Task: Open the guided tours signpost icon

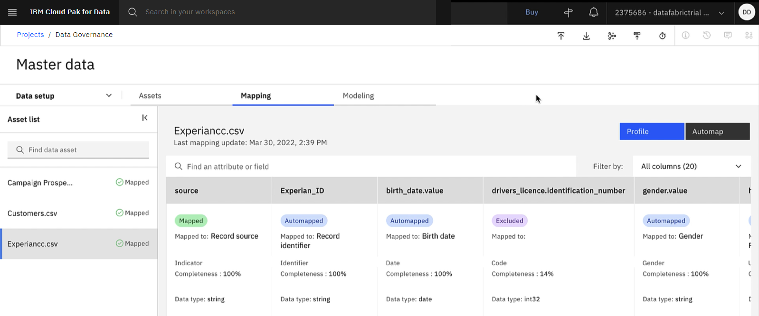Action: click(x=568, y=13)
